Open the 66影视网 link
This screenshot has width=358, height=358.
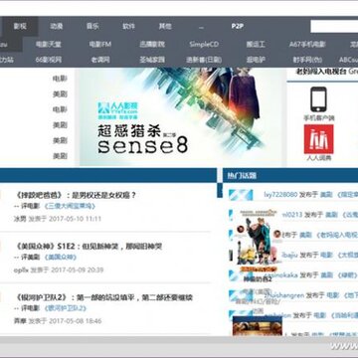pyautogui.click(x=49, y=60)
